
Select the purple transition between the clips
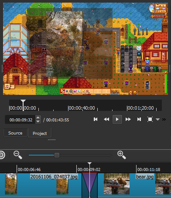pos(89,185)
